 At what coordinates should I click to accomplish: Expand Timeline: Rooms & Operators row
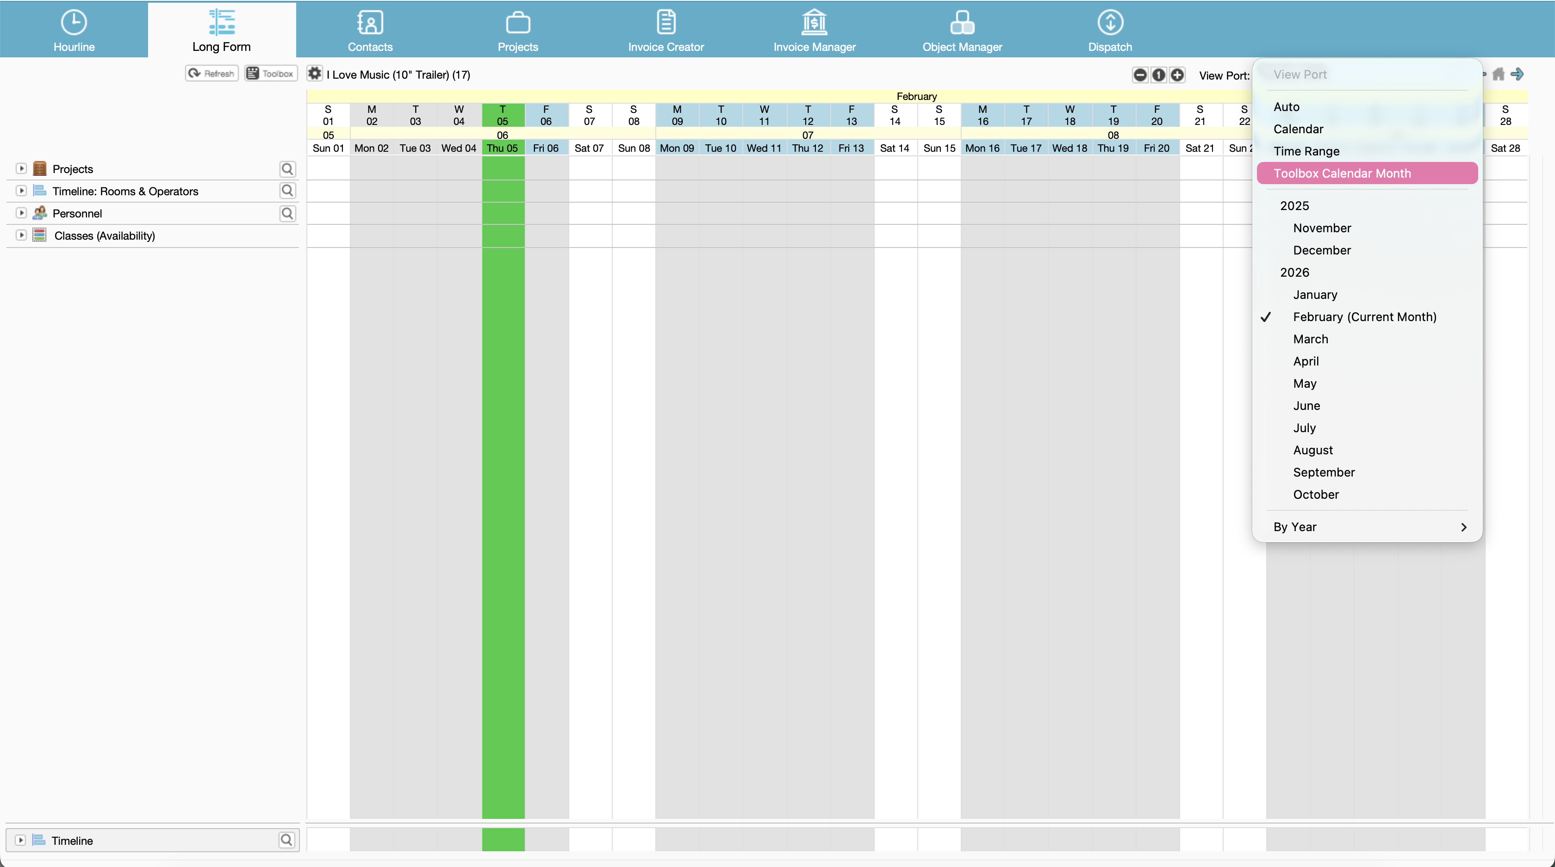(x=21, y=191)
